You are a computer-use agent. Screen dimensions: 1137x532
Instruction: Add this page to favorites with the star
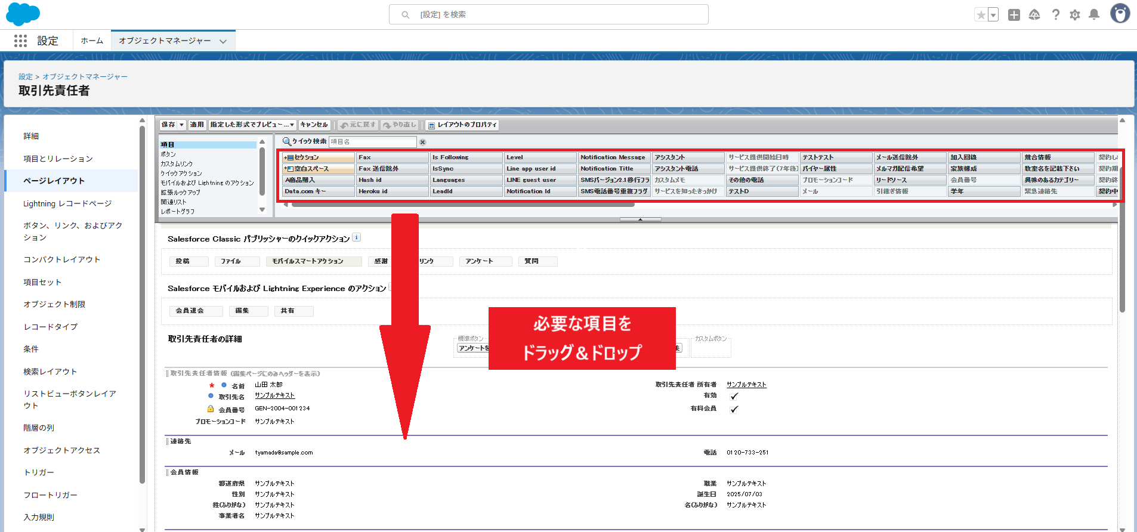click(981, 15)
